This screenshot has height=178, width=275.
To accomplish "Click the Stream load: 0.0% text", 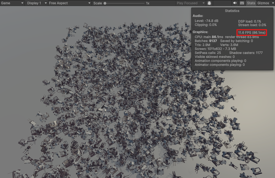I will coord(252,25).
